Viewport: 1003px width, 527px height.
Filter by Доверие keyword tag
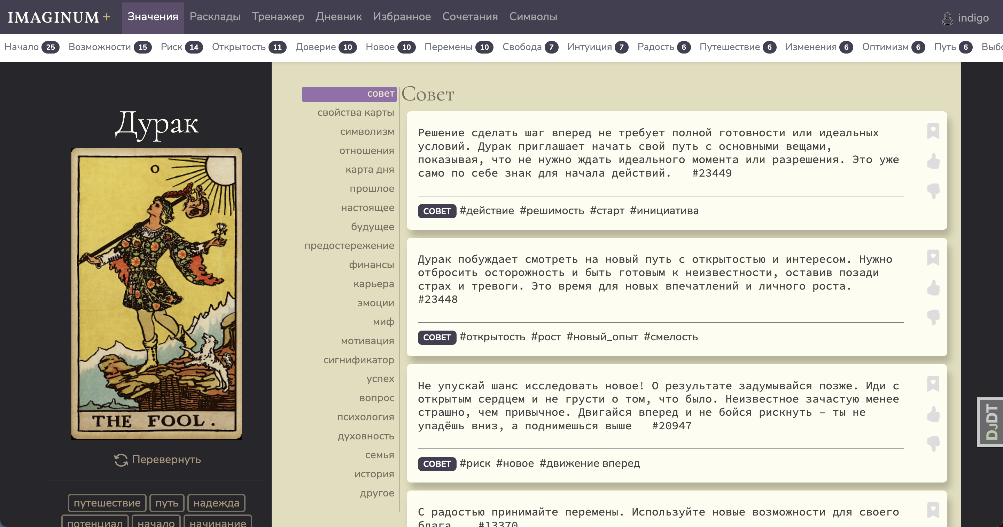pos(326,47)
